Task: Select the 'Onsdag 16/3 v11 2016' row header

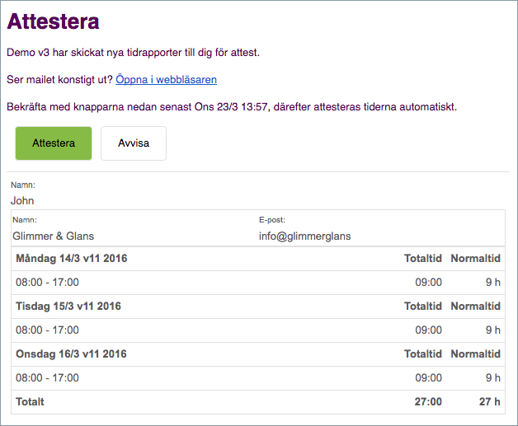Action: [71, 354]
